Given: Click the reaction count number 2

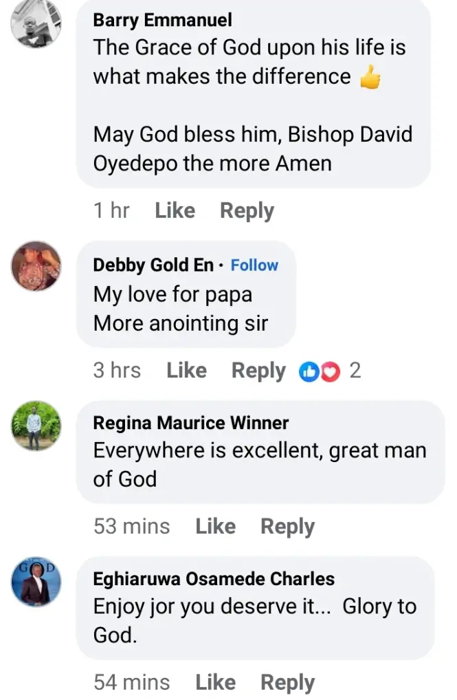Looking at the screenshot, I should coord(355,371).
